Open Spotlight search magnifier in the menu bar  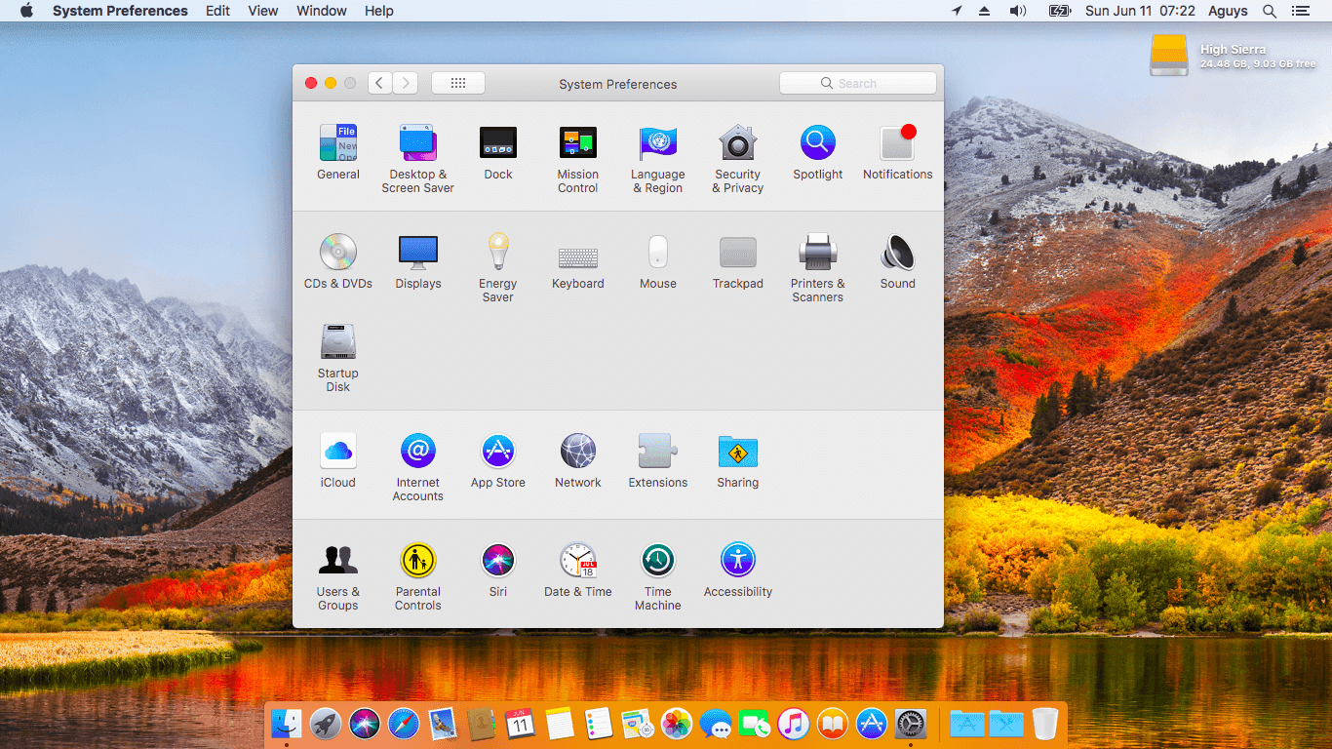tap(1270, 11)
